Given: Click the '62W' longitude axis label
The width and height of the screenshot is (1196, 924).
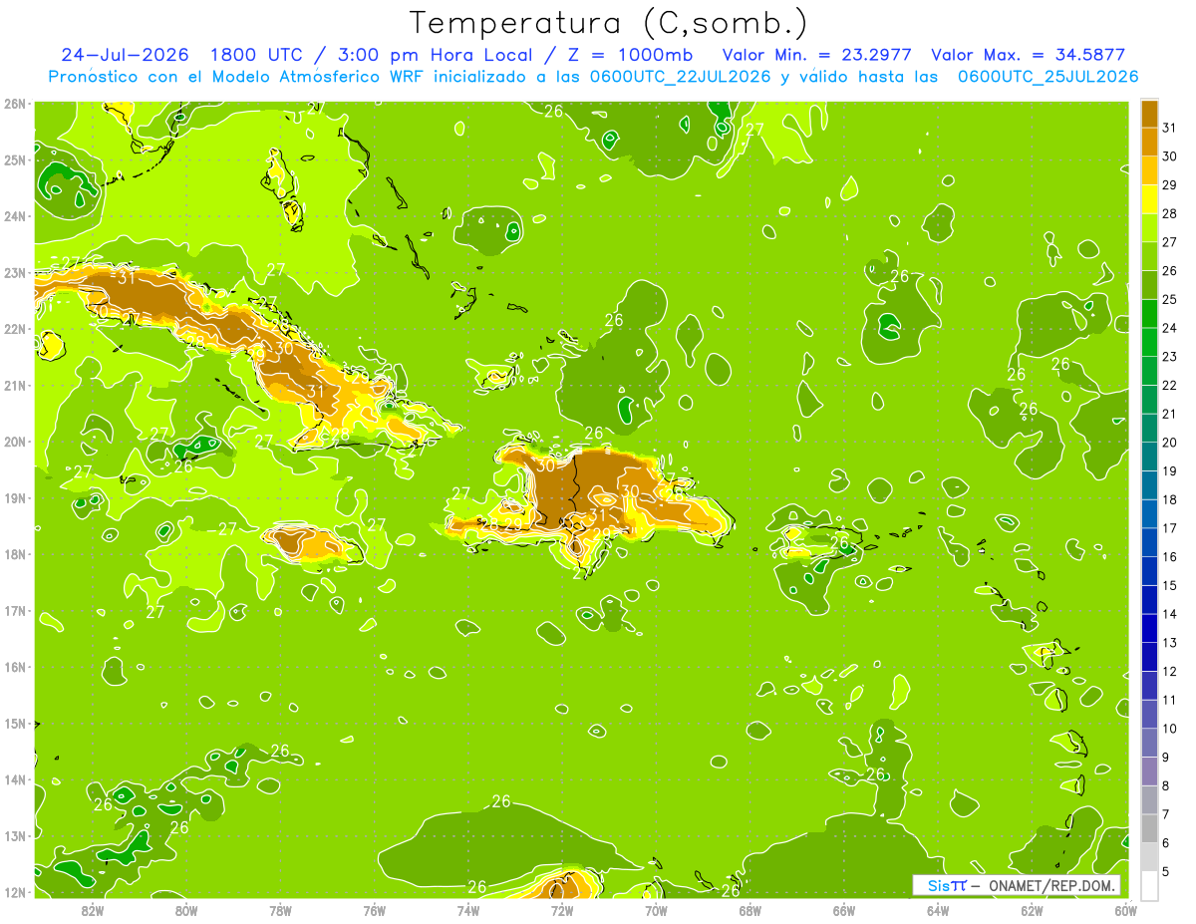Looking at the screenshot, I should click(x=1032, y=909).
